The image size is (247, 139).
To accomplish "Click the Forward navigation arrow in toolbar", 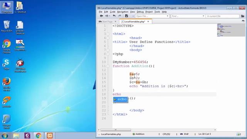I will [x=107, y=16].
